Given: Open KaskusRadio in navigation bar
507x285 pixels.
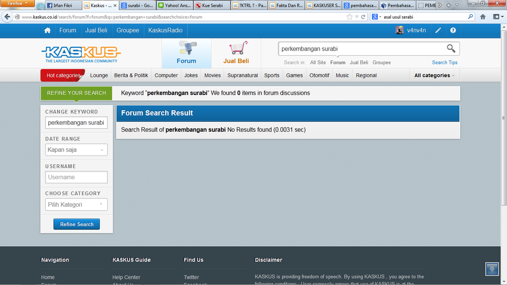Looking at the screenshot, I should 166,30.
